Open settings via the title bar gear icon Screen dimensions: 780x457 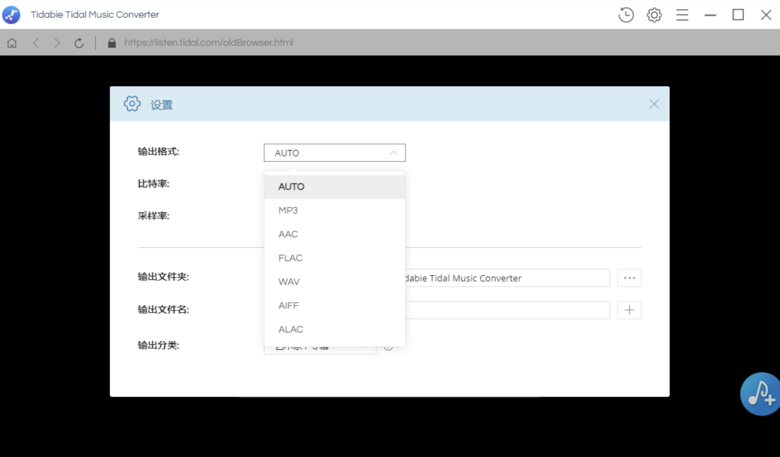click(654, 15)
